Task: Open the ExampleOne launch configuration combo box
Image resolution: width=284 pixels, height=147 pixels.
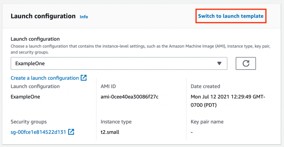Action: pyautogui.click(x=119, y=64)
